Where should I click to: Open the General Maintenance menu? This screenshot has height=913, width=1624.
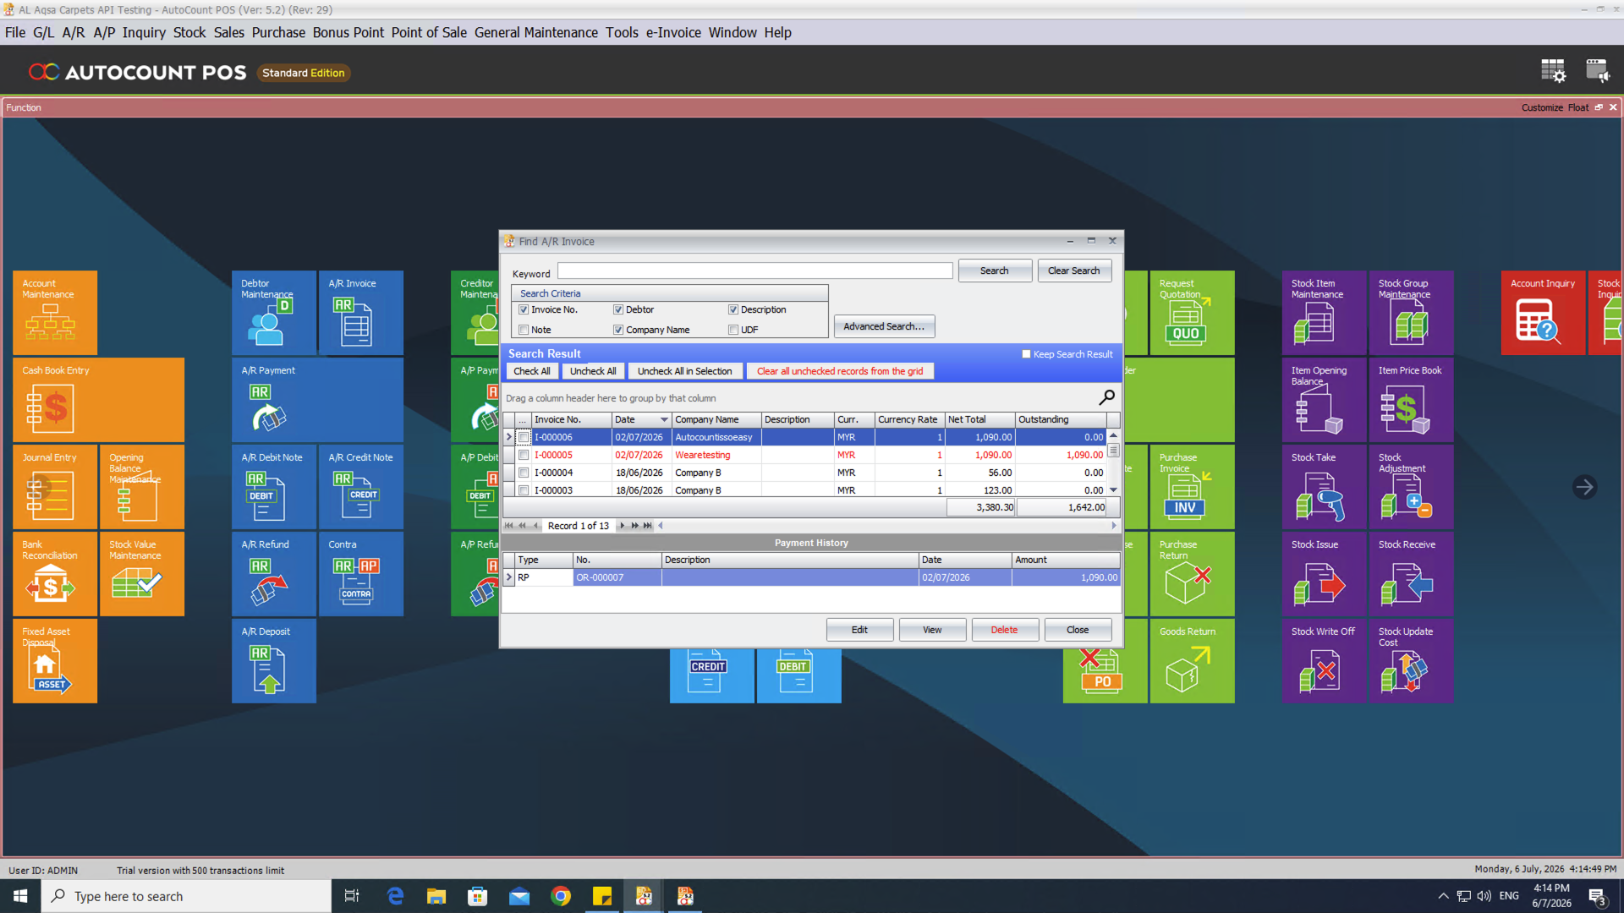click(x=536, y=32)
